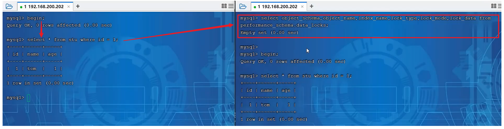
Task: Add a new tab in left pane
Action: 78,6
